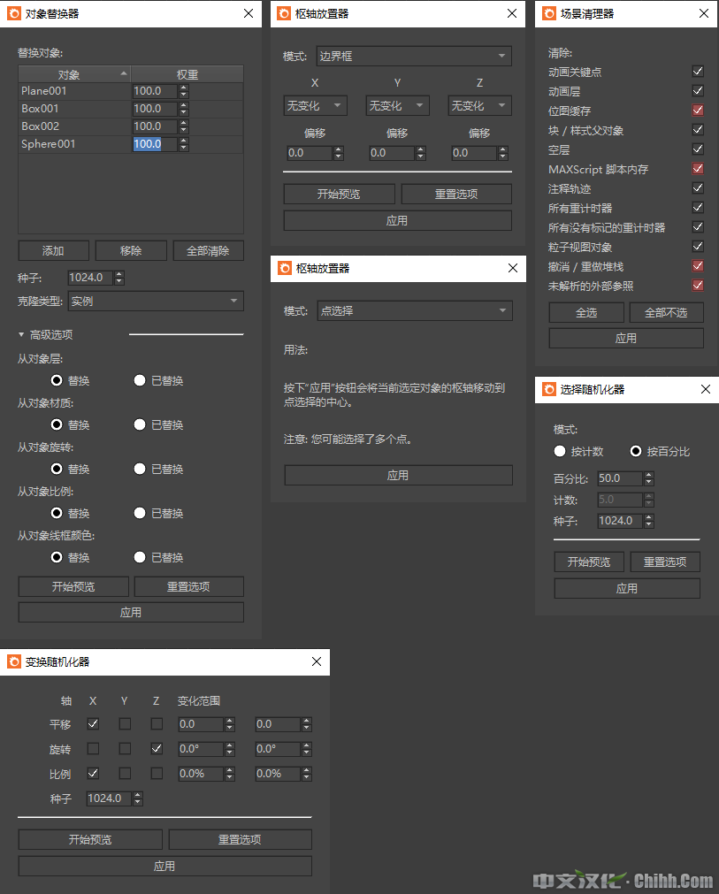Click the 选择随机化器 window title icon
This screenshot has width=719, height=894.
[x=549, y=389]
